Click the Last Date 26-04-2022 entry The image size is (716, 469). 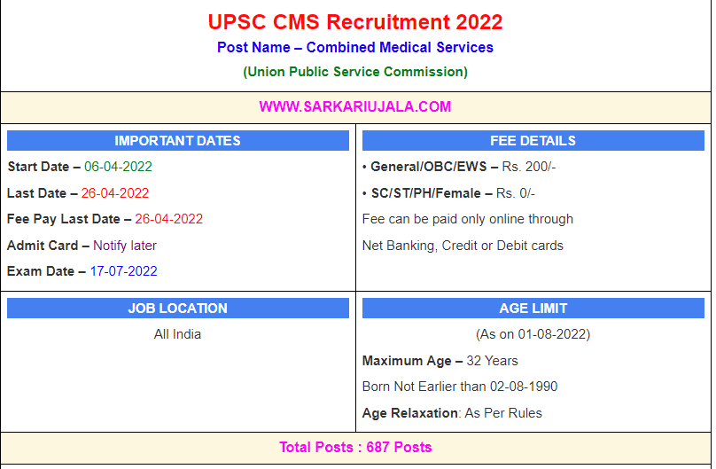point(78,193)
